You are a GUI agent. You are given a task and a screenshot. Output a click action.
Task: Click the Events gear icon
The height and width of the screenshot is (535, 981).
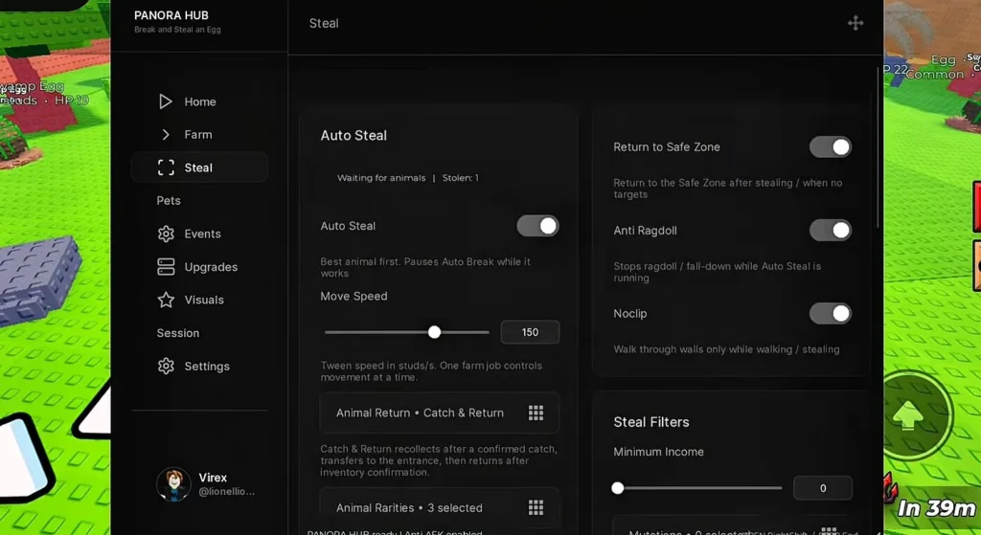(x=166, y=234)
